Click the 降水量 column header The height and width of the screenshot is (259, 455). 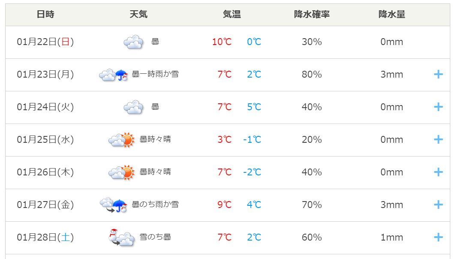392,15
